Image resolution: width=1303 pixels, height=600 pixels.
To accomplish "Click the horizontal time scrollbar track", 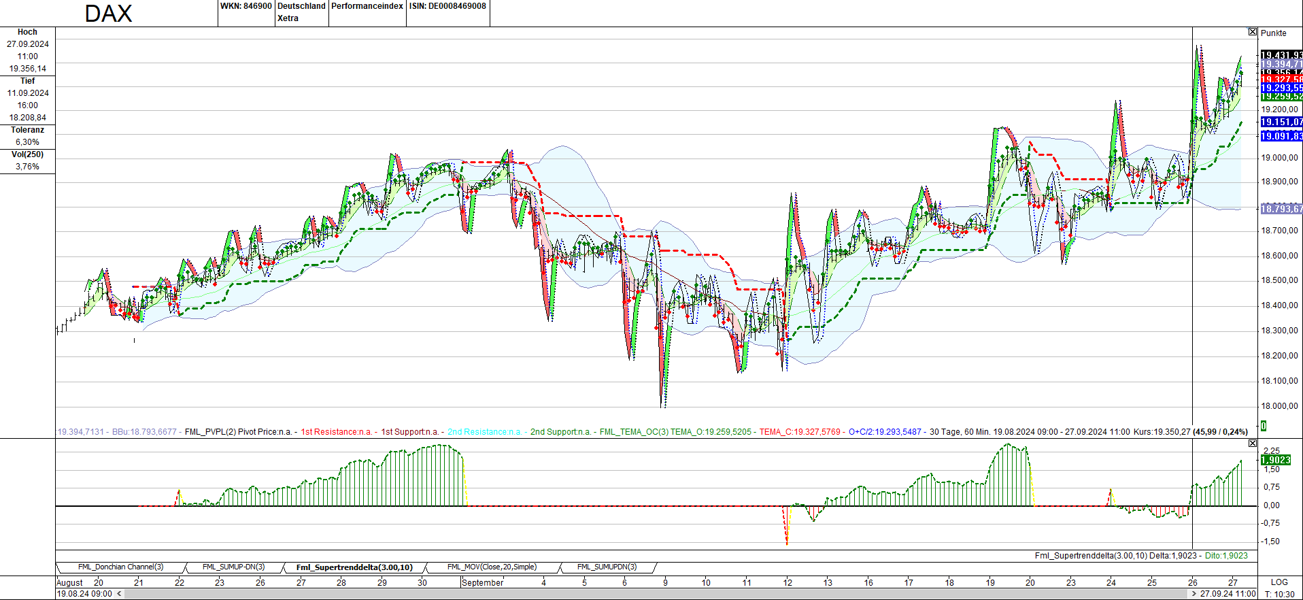I will coord(653,594).
